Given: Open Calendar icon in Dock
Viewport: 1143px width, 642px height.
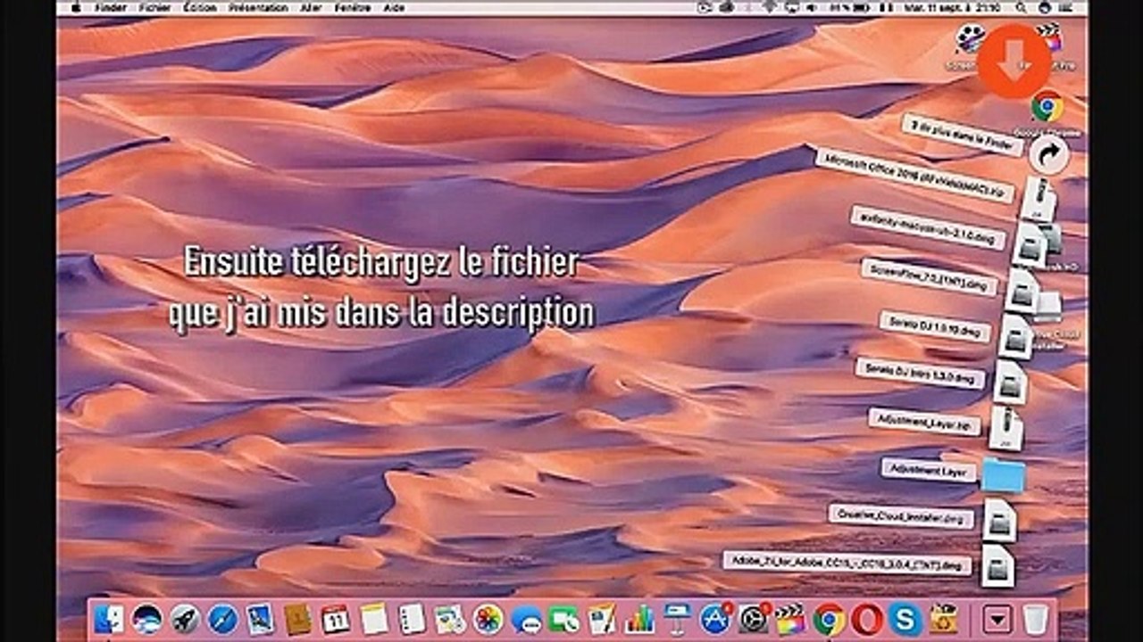Looking at the screenshot, I should point(336,619).
